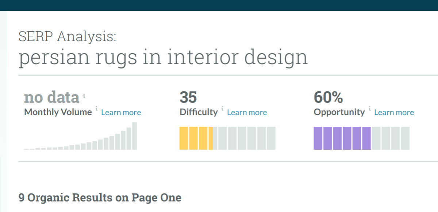Click the tallest bar in Monthly Volume chart
Image resolution: width=438 pixels, height=212 pixels.
[134, 136]
